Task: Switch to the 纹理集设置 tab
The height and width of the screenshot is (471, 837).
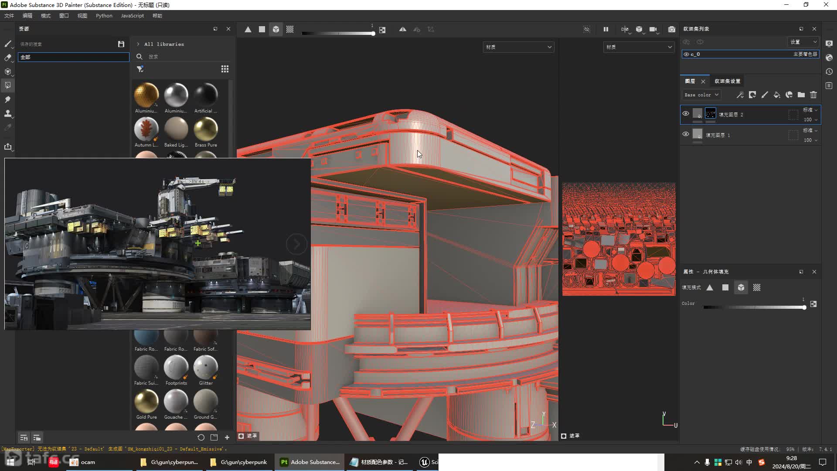Action: [x=727, y=81]
